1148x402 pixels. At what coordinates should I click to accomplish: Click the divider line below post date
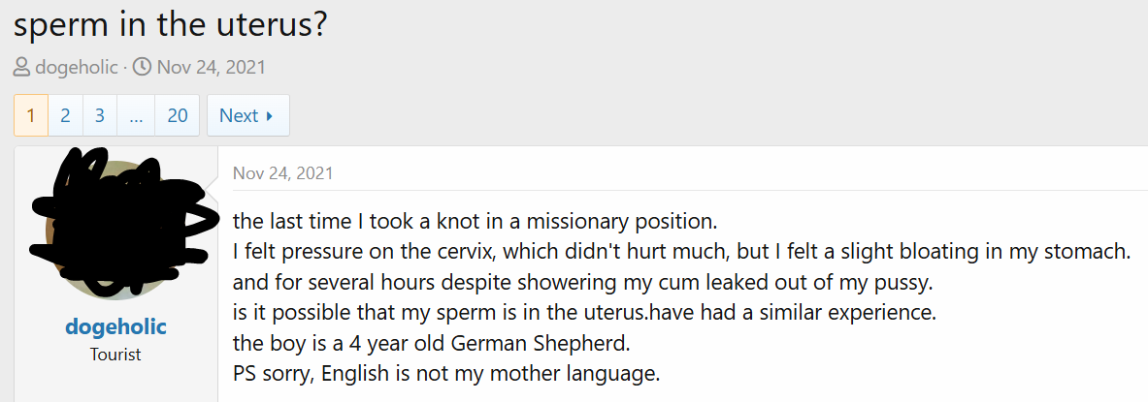point(690,190)
